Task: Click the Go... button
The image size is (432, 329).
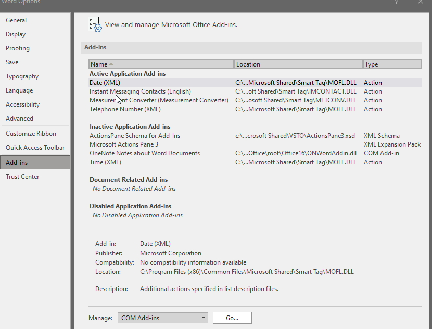Action: click(232, 318)
